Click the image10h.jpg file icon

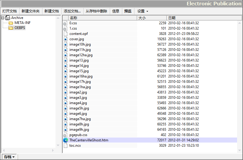pyautogui.click(x=65, y=44)
